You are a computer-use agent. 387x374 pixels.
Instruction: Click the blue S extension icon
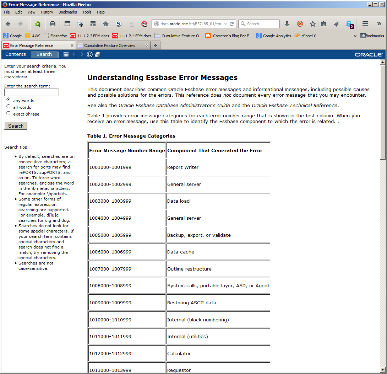[x=119, y=24]
